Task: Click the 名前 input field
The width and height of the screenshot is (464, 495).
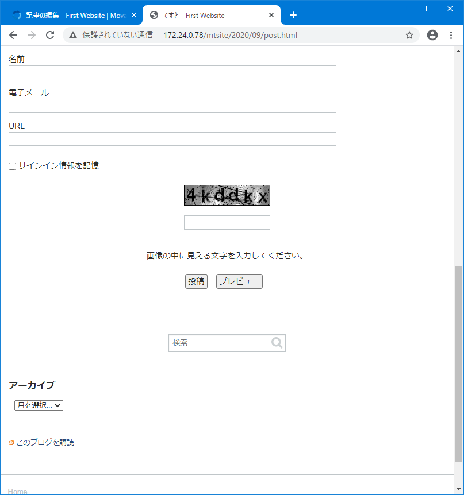Action: coord(172,72)
